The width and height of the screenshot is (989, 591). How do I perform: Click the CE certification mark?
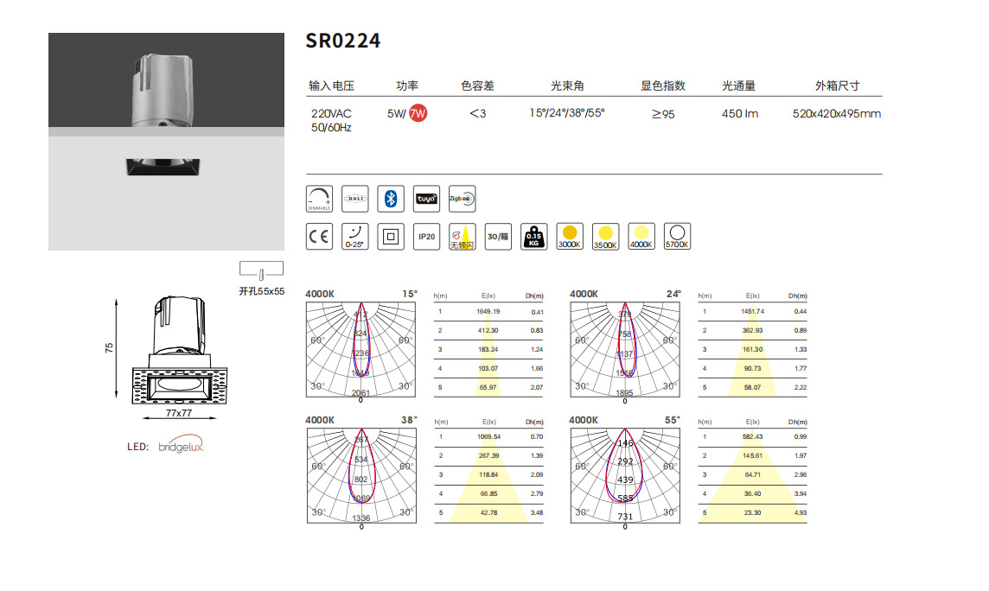point(319,237)
